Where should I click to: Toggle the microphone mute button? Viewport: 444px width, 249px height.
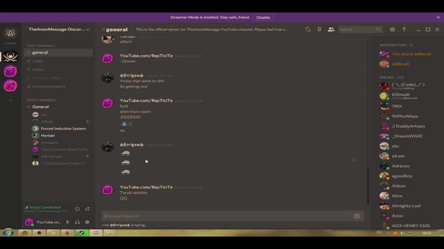click(x=68, y=222)
